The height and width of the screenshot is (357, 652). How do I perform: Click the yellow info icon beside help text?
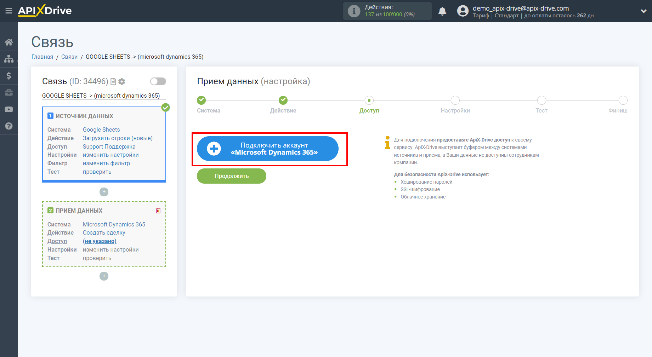tap(387, 143)
